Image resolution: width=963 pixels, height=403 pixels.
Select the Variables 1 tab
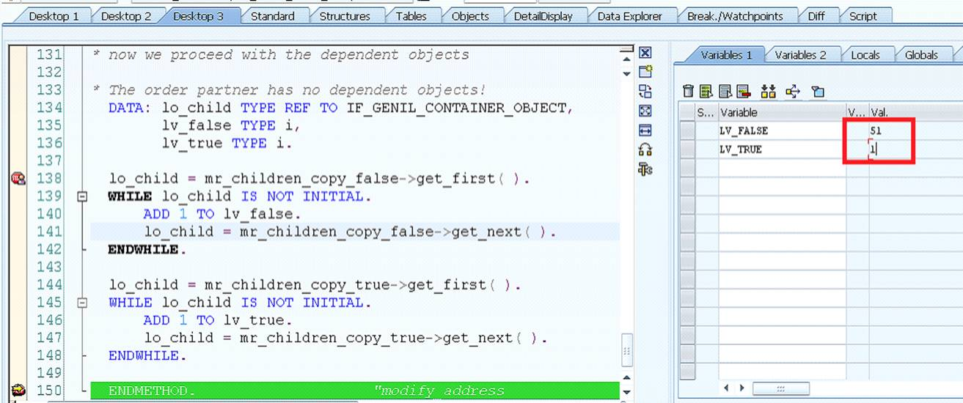pos(726,55)
